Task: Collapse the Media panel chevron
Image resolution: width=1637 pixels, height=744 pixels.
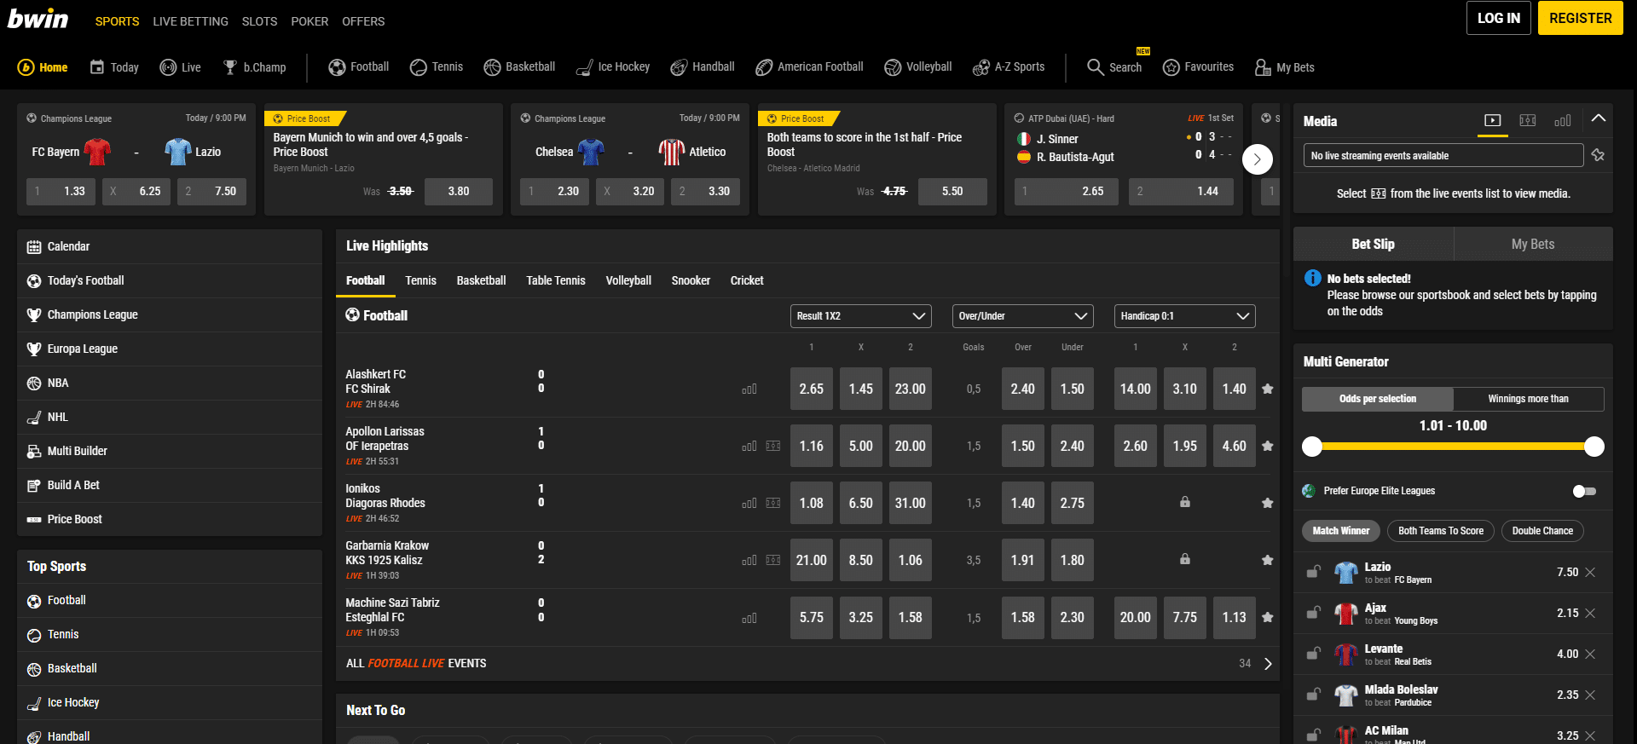Action: point(1599,118)
